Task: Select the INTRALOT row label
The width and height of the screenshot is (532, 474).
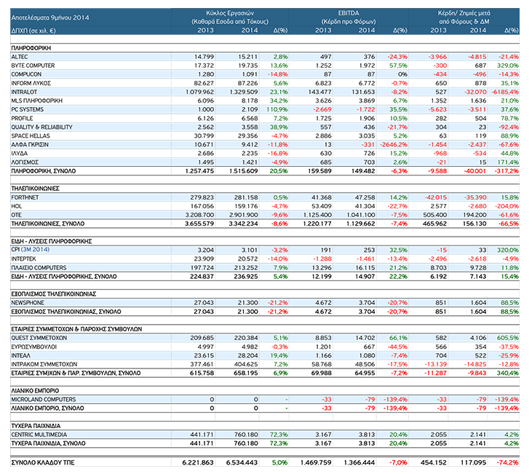Action: (x=24, y=92)
